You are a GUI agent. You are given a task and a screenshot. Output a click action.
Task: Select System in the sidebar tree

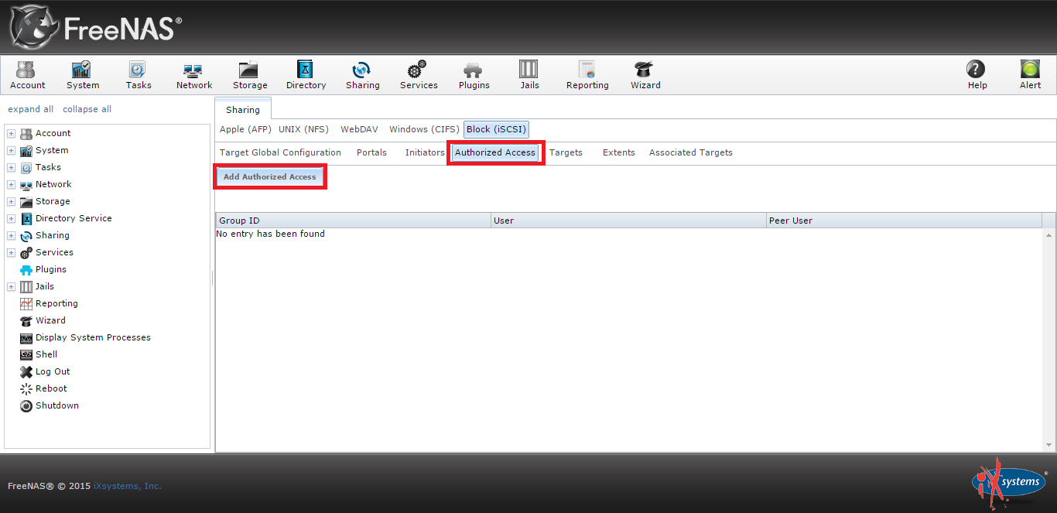pyautogui.click(x=52, y=150)
